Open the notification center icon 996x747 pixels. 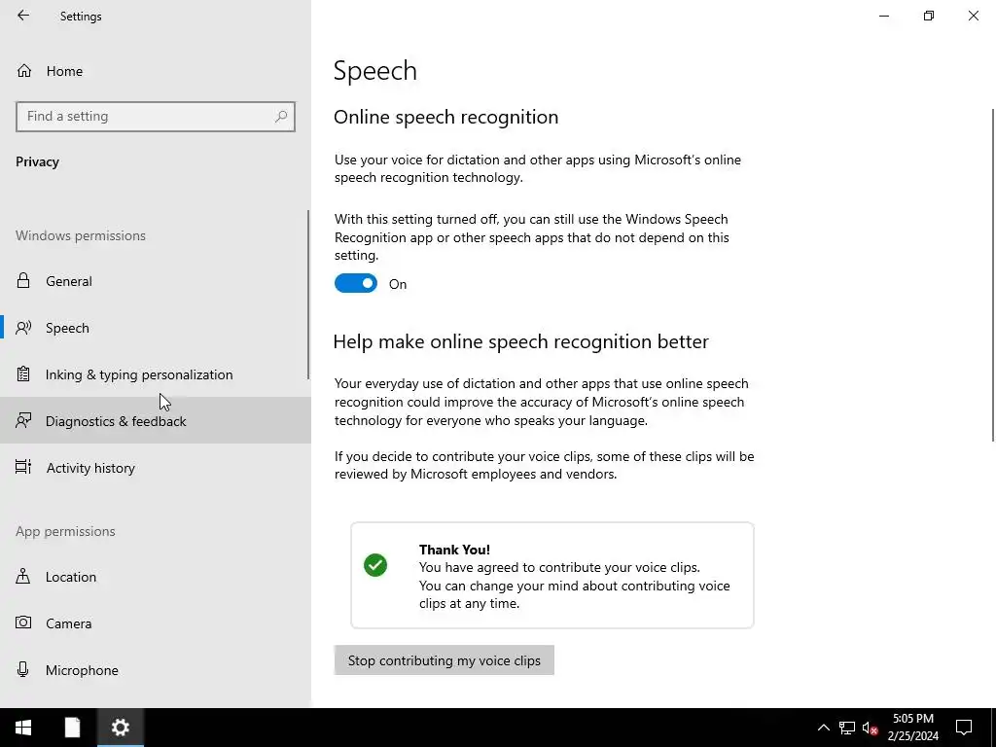[x=964, y=728]
